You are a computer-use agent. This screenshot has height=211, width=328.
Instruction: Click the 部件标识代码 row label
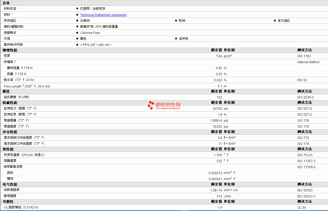(13, 45)
